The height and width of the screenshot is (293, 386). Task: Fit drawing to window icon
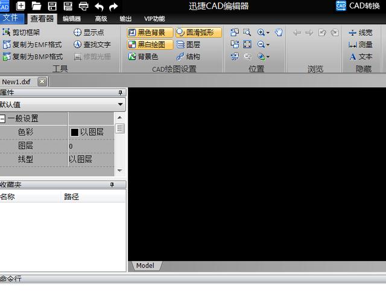[247, 44]
